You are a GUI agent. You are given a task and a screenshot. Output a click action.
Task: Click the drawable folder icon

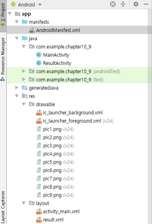coord(32,104)
